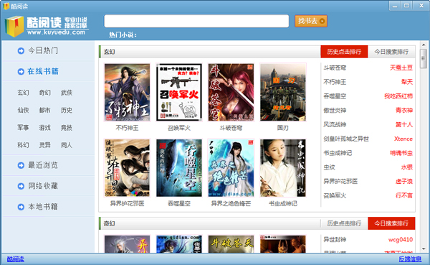This screenshot has width=430, height=265.
Task: Select the 游戏 category
Action: 44,128
